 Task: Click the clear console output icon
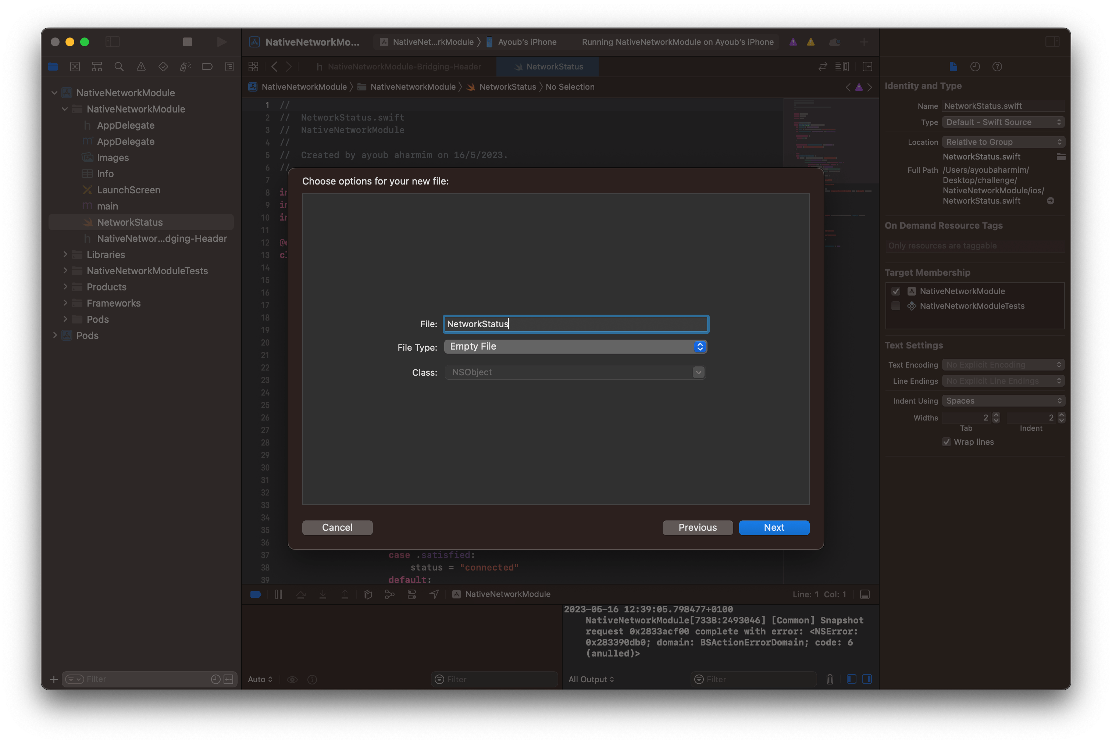click(830, 679)
